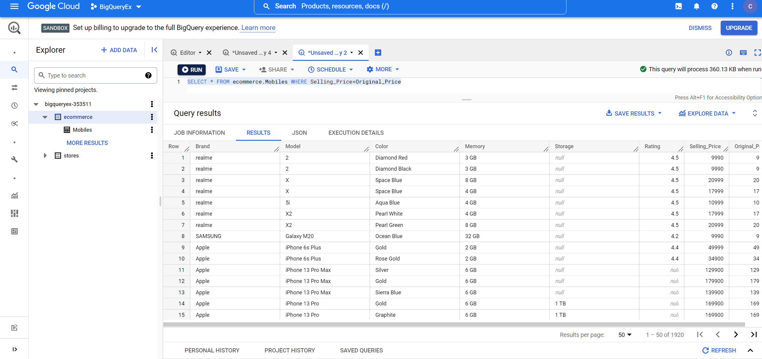The image size is (762, 359).
Task: Click the Accessibility options icon
Action: 743,52
